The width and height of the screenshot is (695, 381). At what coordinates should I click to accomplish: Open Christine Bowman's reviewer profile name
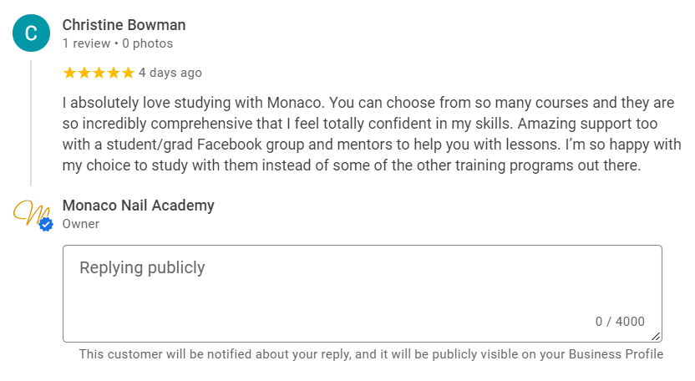click(x=124, y=25)
